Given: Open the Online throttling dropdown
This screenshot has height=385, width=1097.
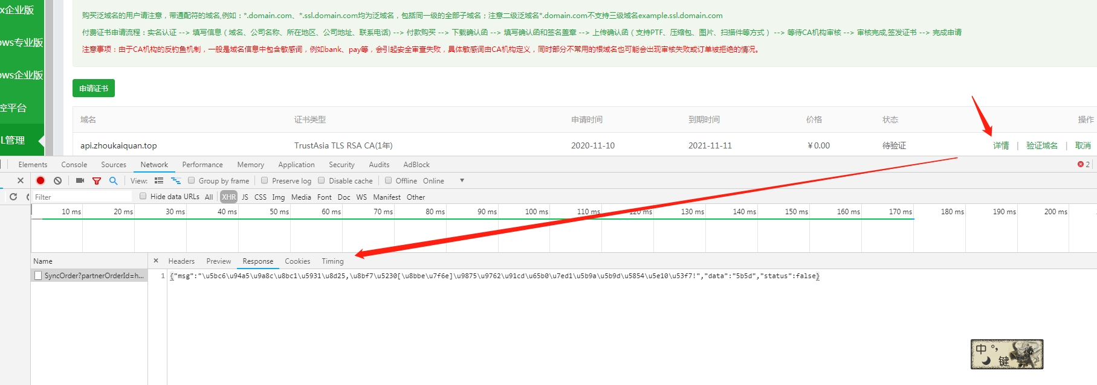Looking at the screenshot, I should [x=444, y=180].
